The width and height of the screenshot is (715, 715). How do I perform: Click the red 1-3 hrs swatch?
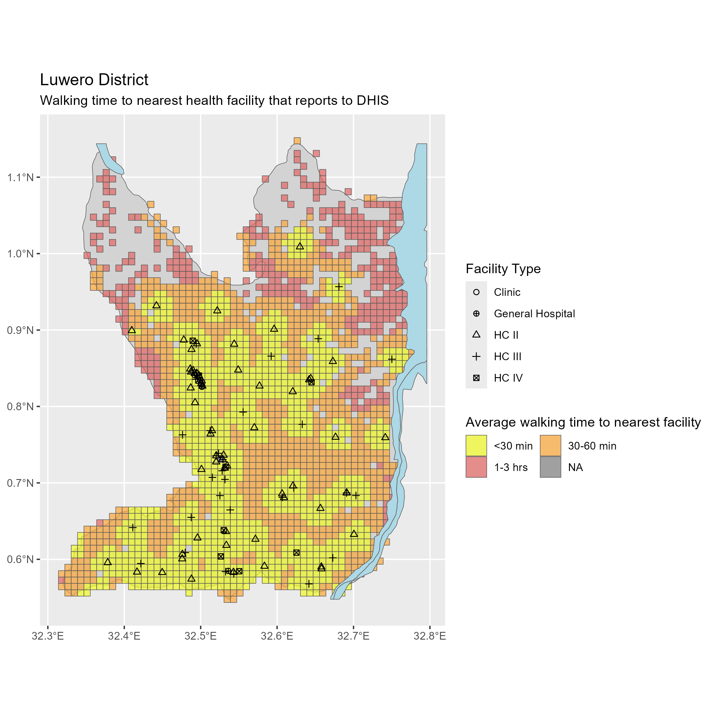pos(476,467)
